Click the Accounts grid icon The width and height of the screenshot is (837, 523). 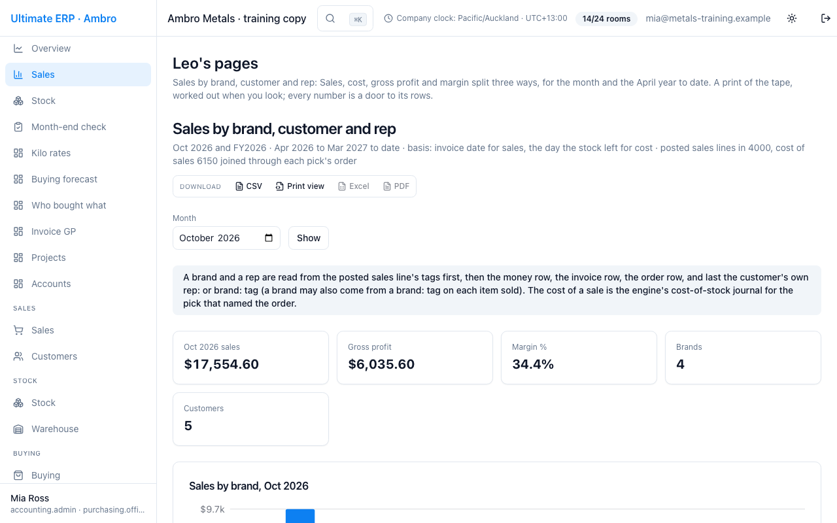18,284
